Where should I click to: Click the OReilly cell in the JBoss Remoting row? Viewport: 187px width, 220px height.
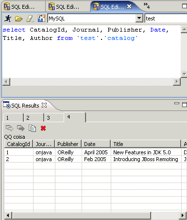[68, 159]
